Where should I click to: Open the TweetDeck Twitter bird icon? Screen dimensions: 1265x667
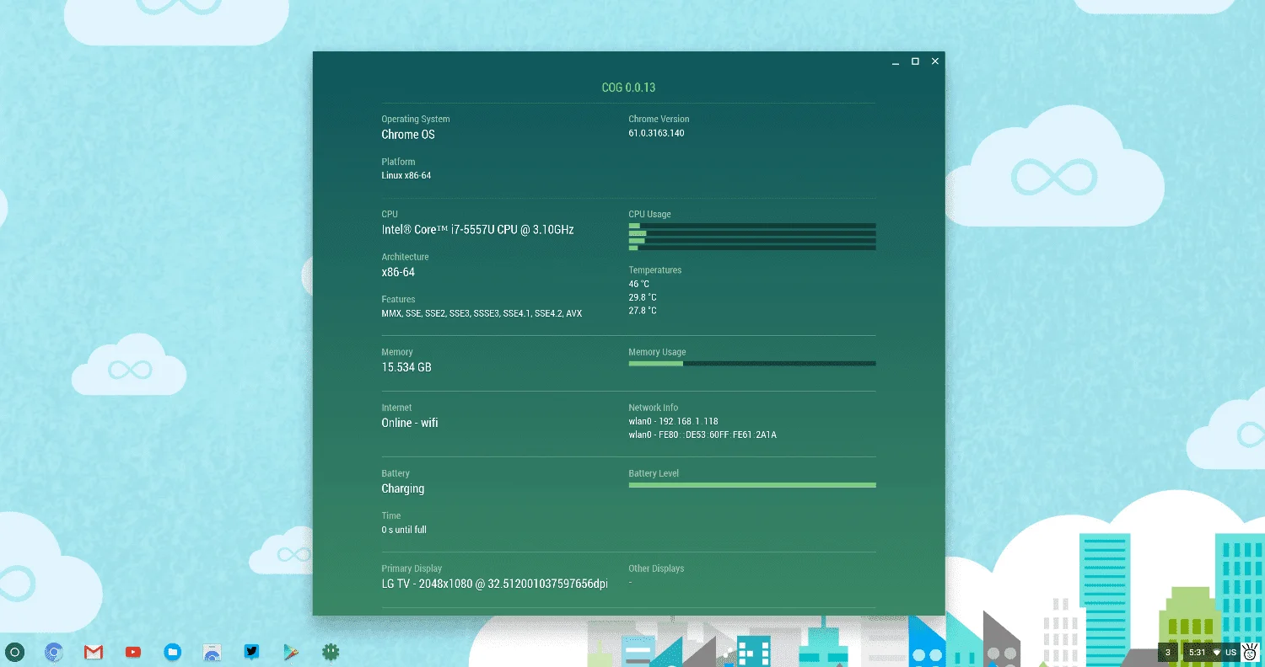point(251,652)
